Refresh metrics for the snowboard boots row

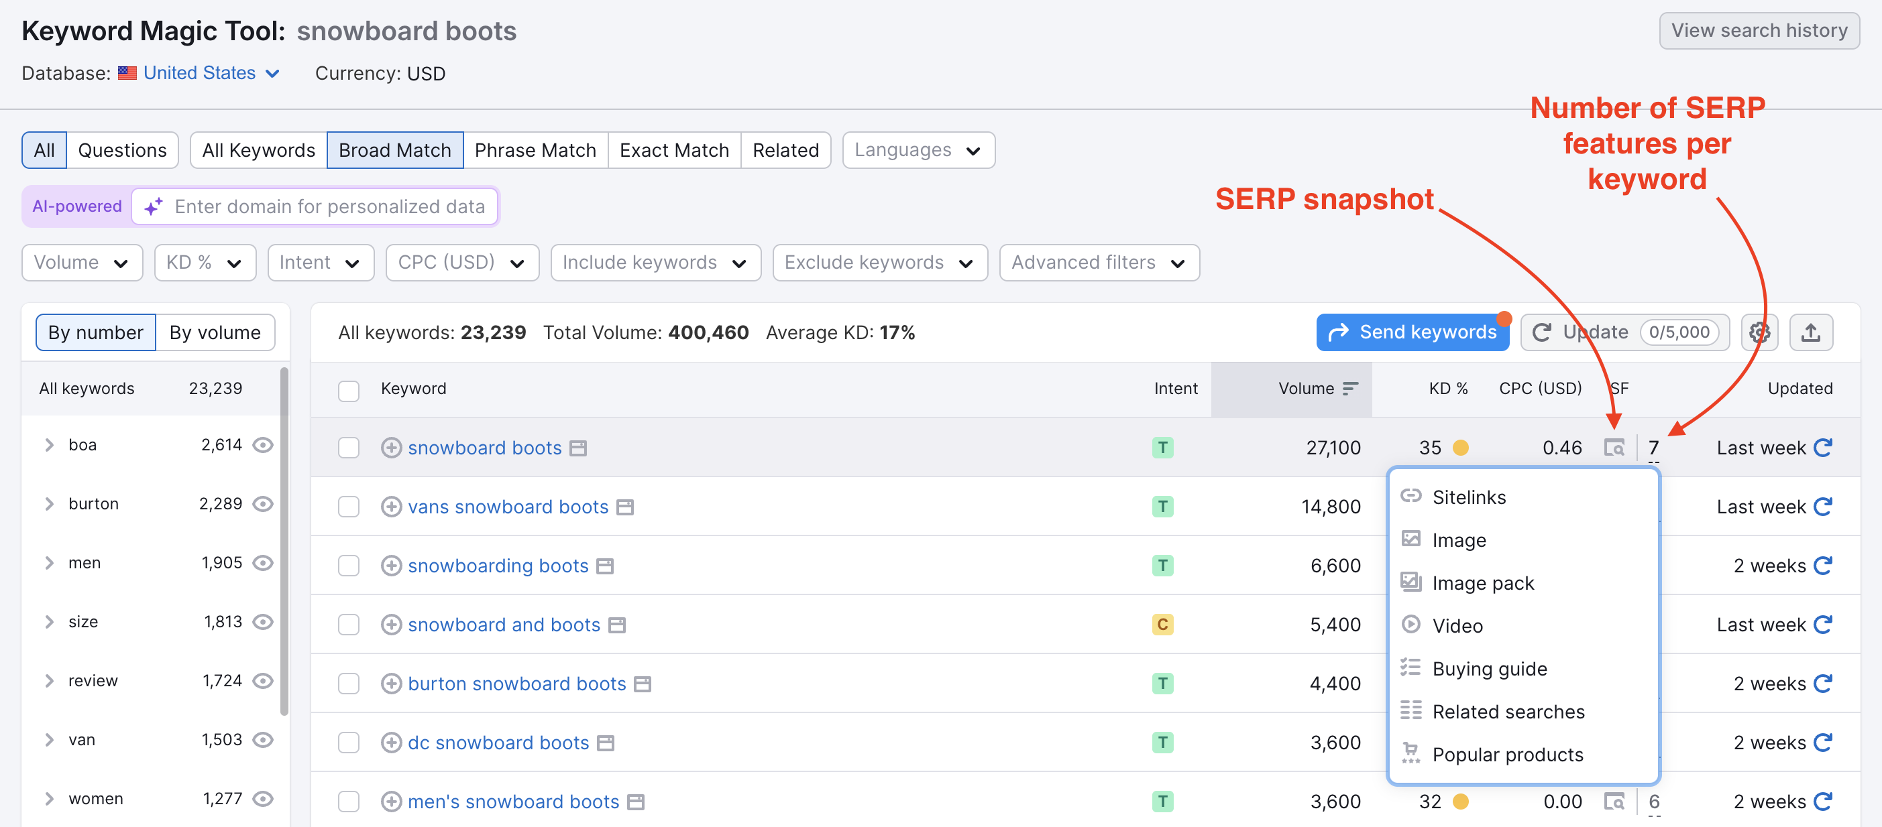(x=1824, y=448)
